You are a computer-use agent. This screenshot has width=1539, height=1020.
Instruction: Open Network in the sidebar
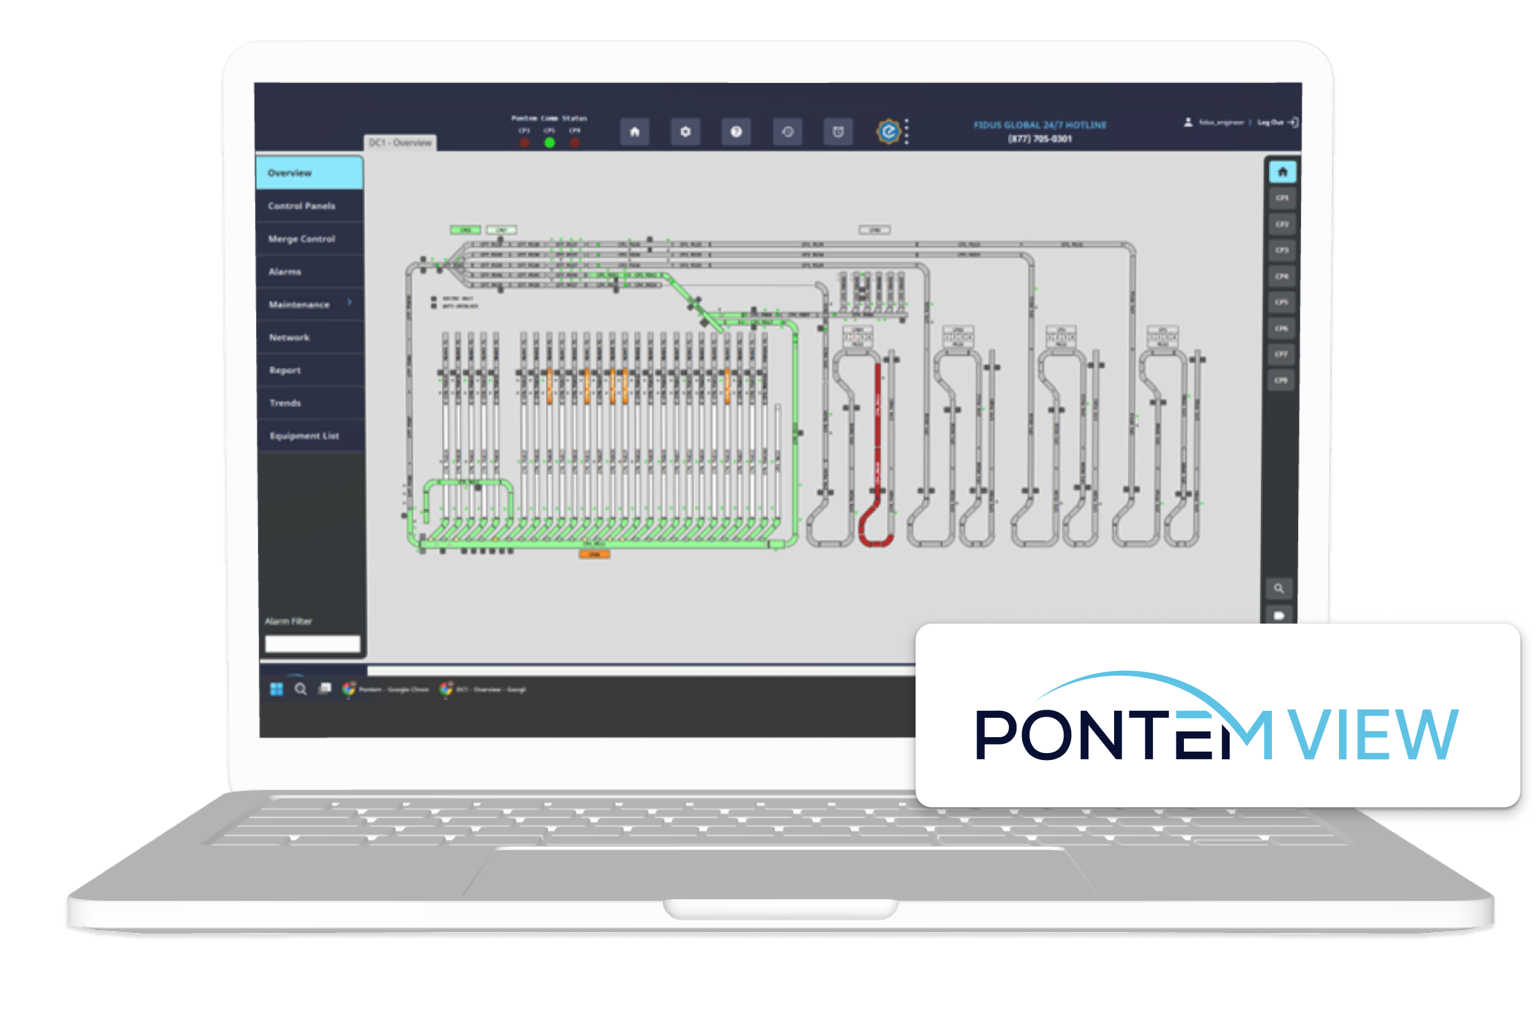pos(309,337)
